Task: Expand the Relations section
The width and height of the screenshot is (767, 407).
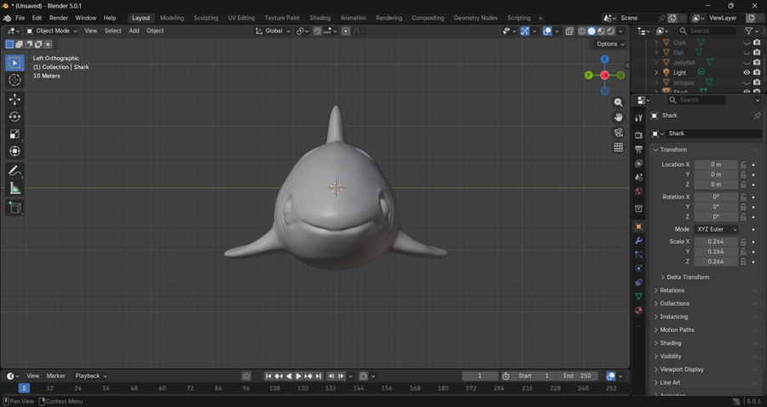Action: [x=672, y=290]
